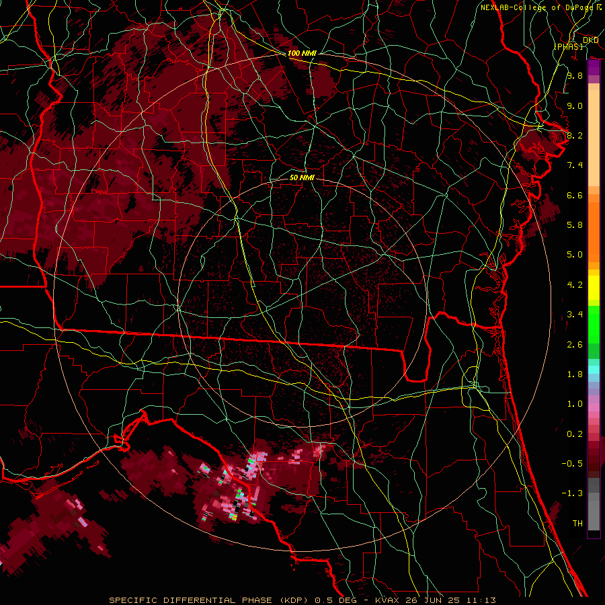
Task: Click the 50 NMI range ring label
Action: pyautogui.click(x=302, y=177)
